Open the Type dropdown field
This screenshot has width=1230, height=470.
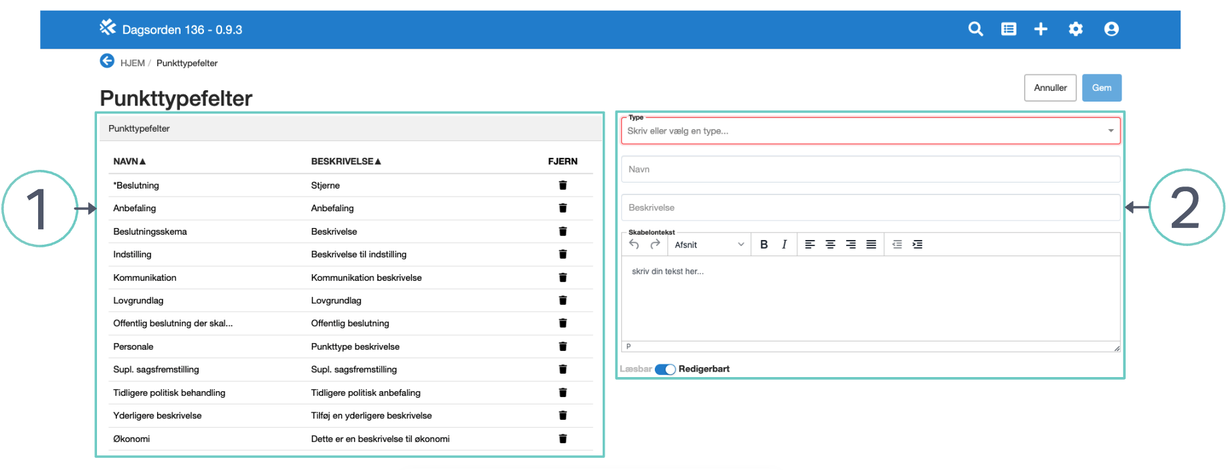tap(869, 131)
